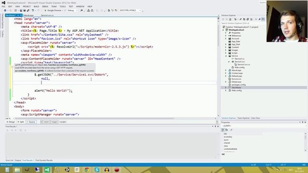Open Visual Studio from the taskbar
This screenshot has height=173, width=308.
point(47,170)
